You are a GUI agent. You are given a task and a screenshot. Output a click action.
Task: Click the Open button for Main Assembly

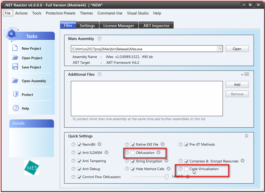pos(237,49)
